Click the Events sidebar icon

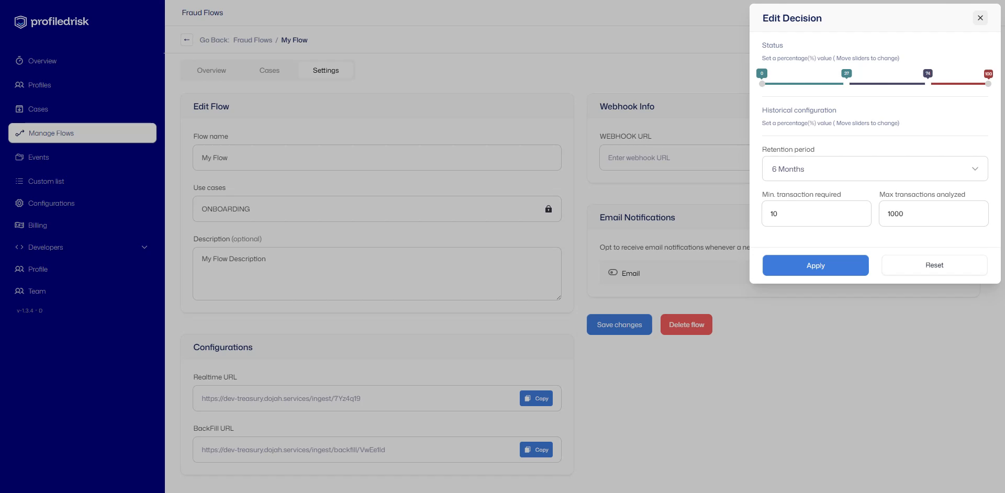(x=19, y=157)
